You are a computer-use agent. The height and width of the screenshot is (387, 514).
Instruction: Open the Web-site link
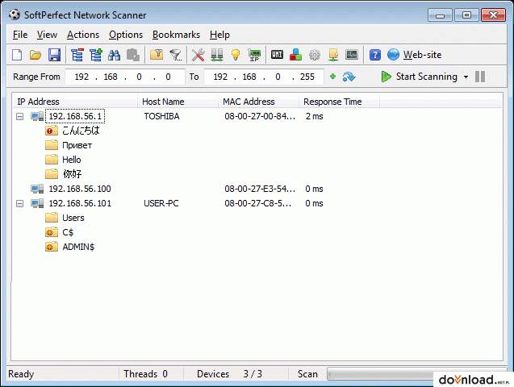point(422,55)
